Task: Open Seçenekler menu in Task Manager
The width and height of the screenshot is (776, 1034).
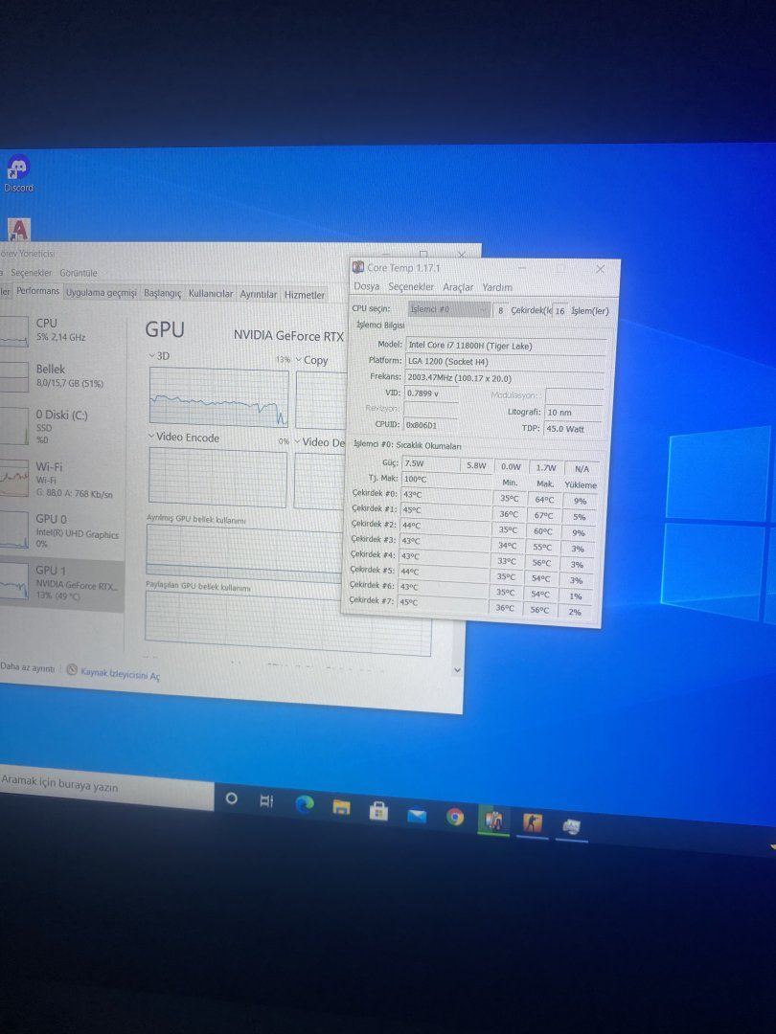Action: [31, 272]
